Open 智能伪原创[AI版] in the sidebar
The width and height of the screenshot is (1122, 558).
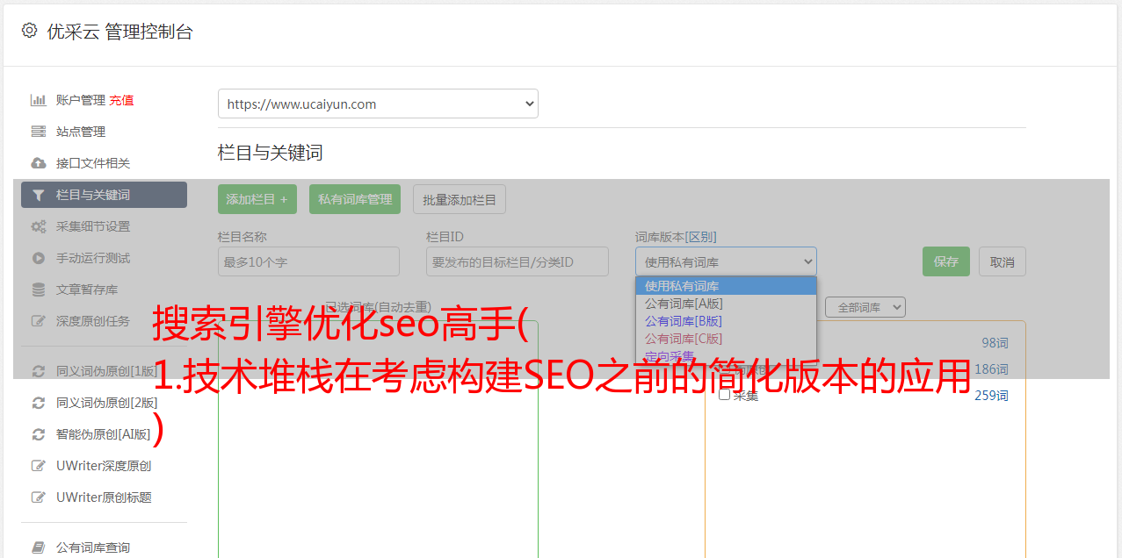[x=104, y=434]
